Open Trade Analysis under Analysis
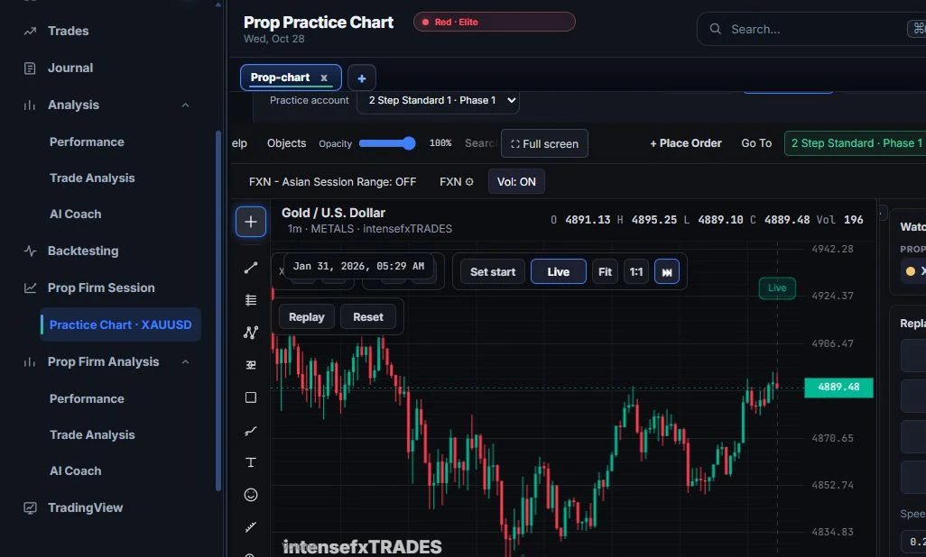Screen dimensions: 926x557 tap(92, 178)
